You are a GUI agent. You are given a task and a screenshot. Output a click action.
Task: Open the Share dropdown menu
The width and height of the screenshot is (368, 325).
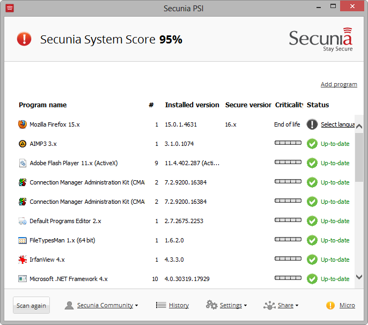(x=288, y=305)
